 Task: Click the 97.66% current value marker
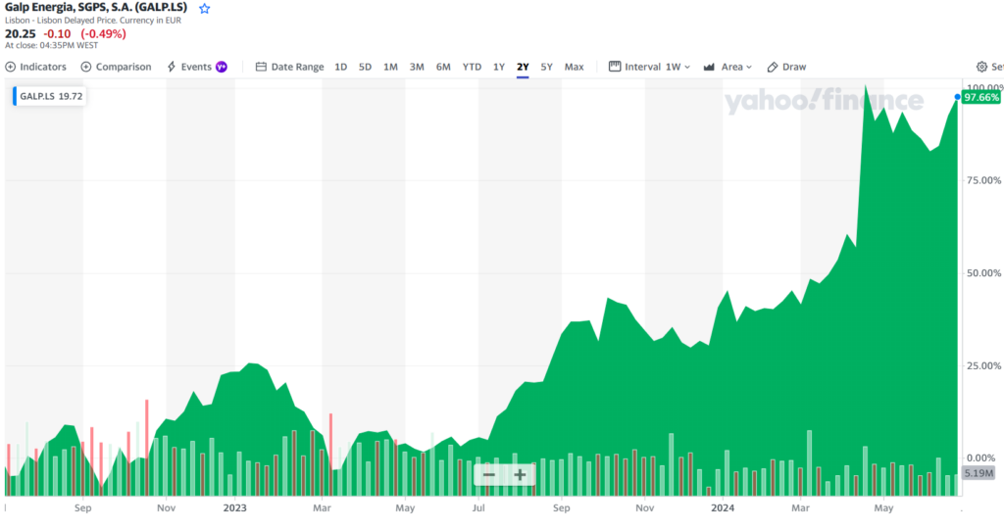point(981,98)
